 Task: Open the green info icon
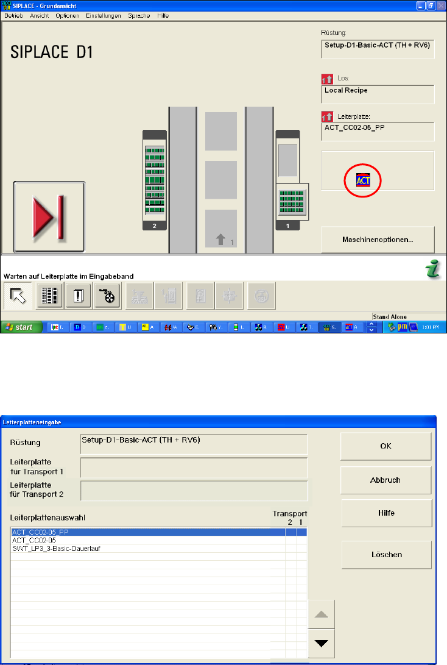point(434,269)
